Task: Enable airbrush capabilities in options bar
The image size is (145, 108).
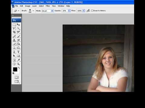Action: (x=88, y=10)
